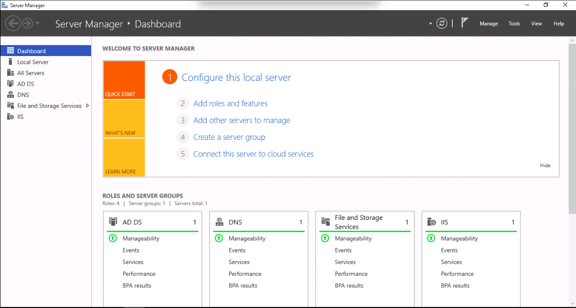Open the File and Storage Services tile header

click(365, 222)
